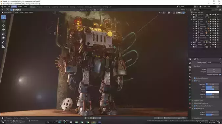Open the Playback dropdown in timeline

pyautogui.click(x=9, y=118)
